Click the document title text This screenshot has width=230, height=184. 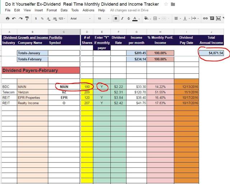(x=82, y=4)
